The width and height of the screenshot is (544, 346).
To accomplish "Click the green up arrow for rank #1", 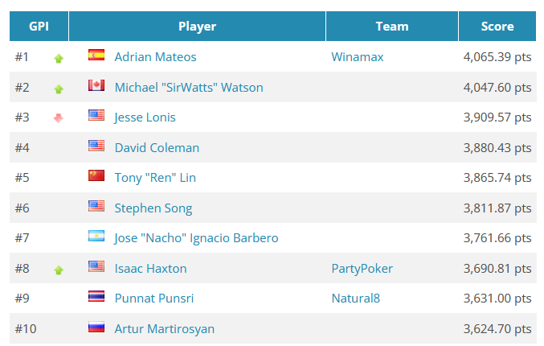I will 59,59.
